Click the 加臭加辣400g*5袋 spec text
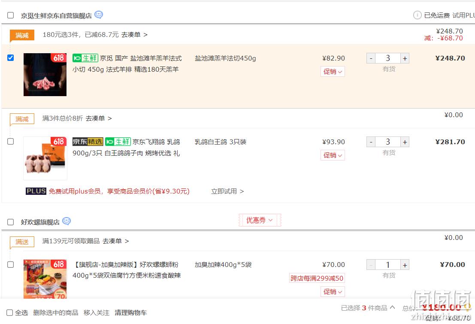The width and height of the screenshot is (475, 324). click(223, 265)
